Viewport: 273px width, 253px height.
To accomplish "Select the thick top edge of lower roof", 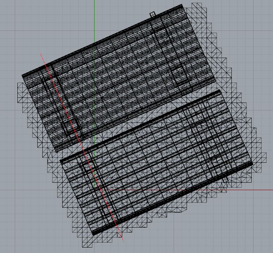I will pyautogui.click(x=140, y=125).
